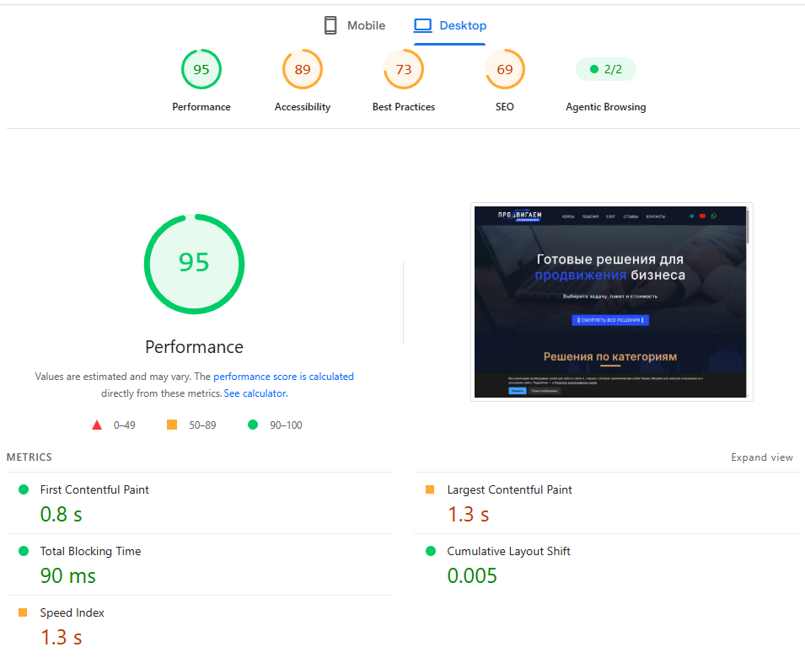
Task: Click the First Contentful Paint metric
Action: click(x=94, y=489)
